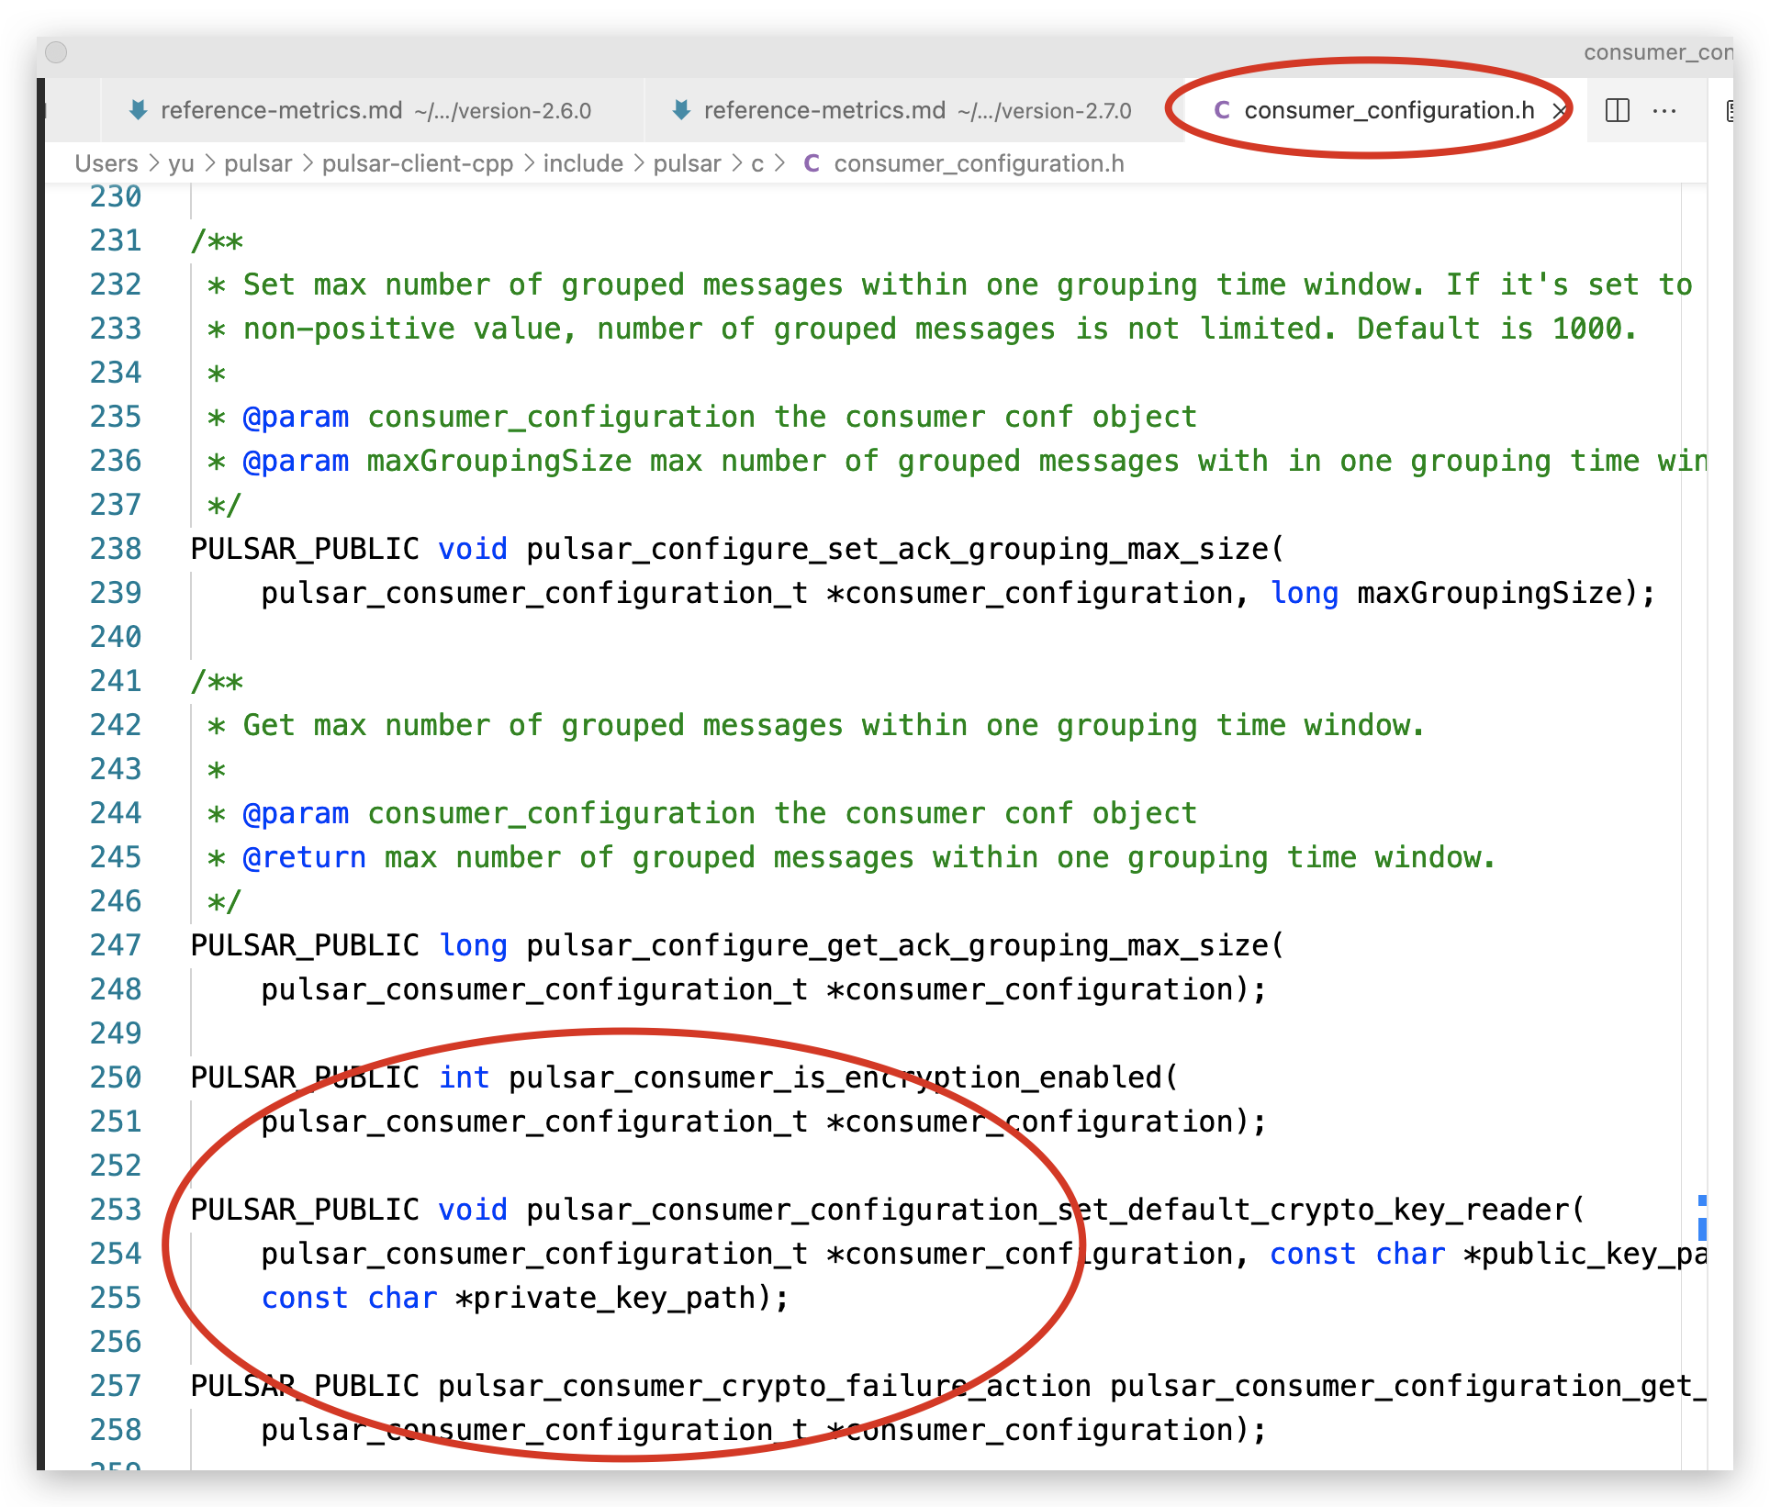Image resolution: width=1770 pixels, height=1507 pixels.
Task: Click the gray window button at top-left
Action: 57,52
